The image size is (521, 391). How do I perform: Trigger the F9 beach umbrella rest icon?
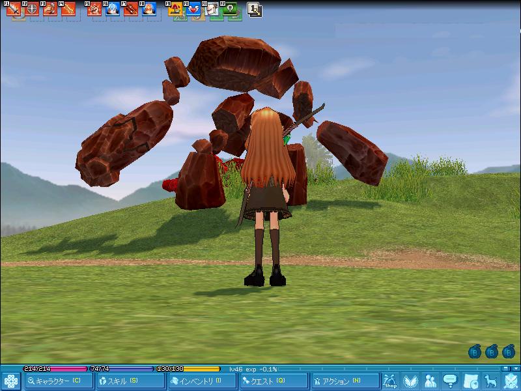pos(176,9)
